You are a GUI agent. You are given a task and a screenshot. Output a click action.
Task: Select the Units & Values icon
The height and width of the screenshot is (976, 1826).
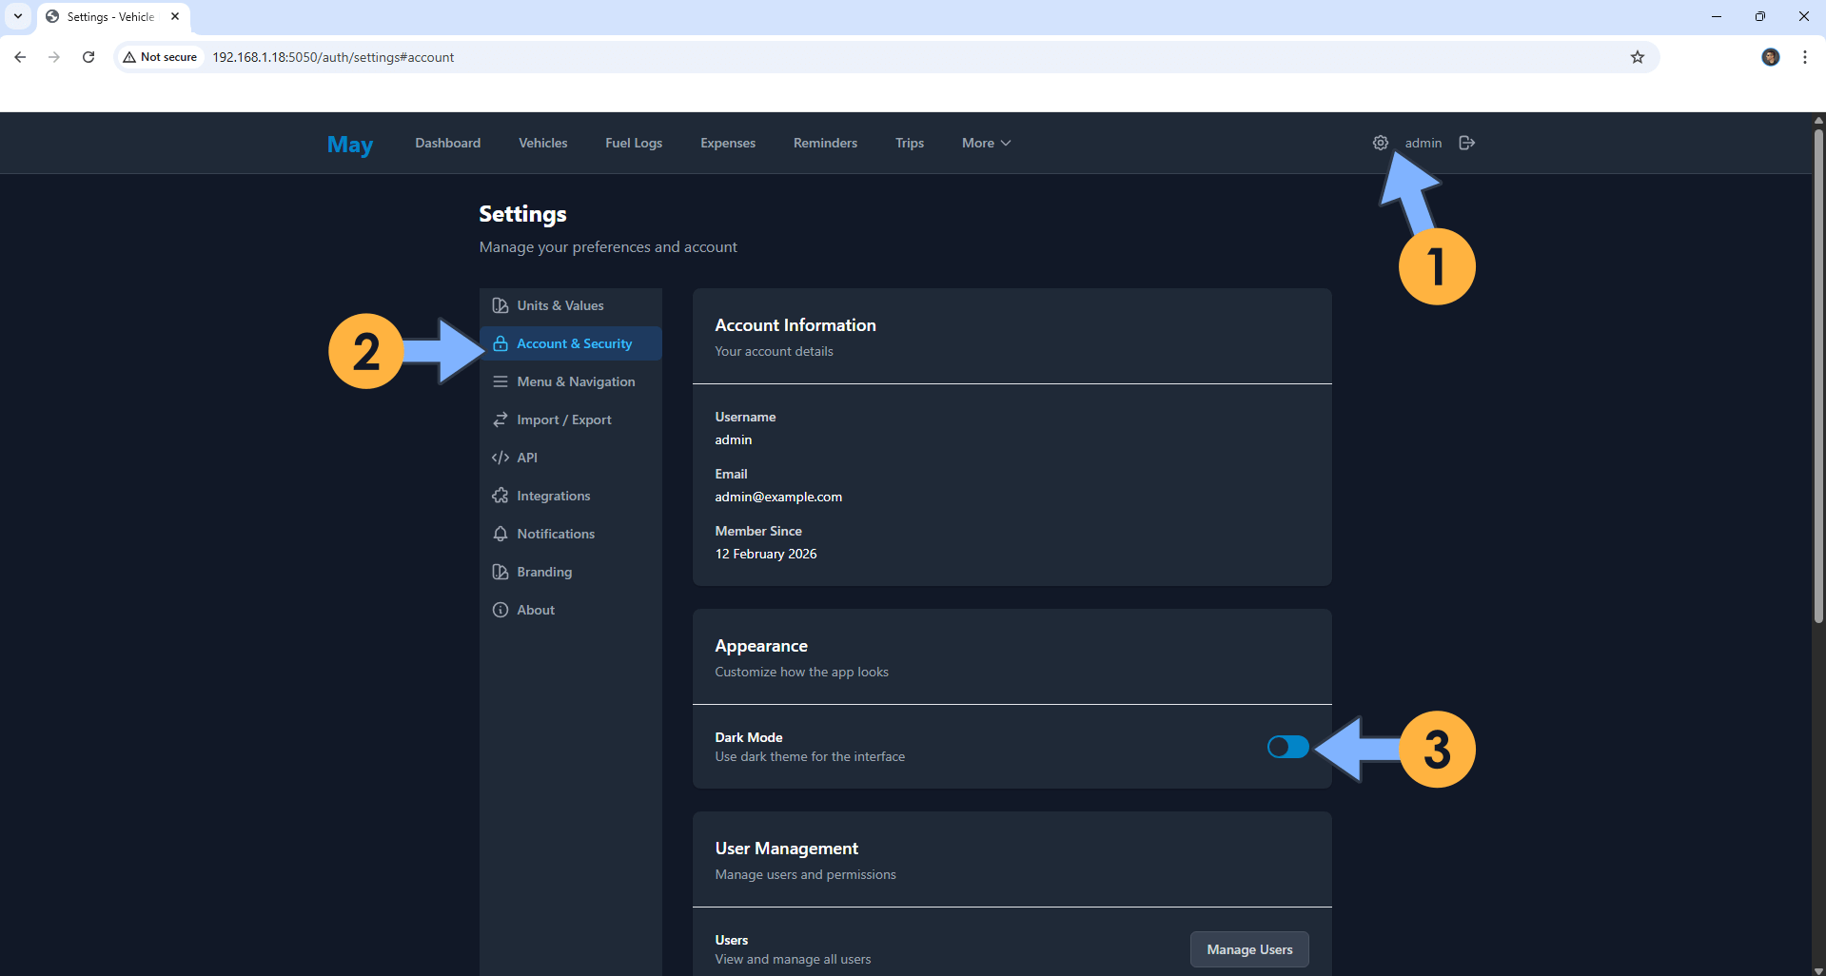coord(500,305)
